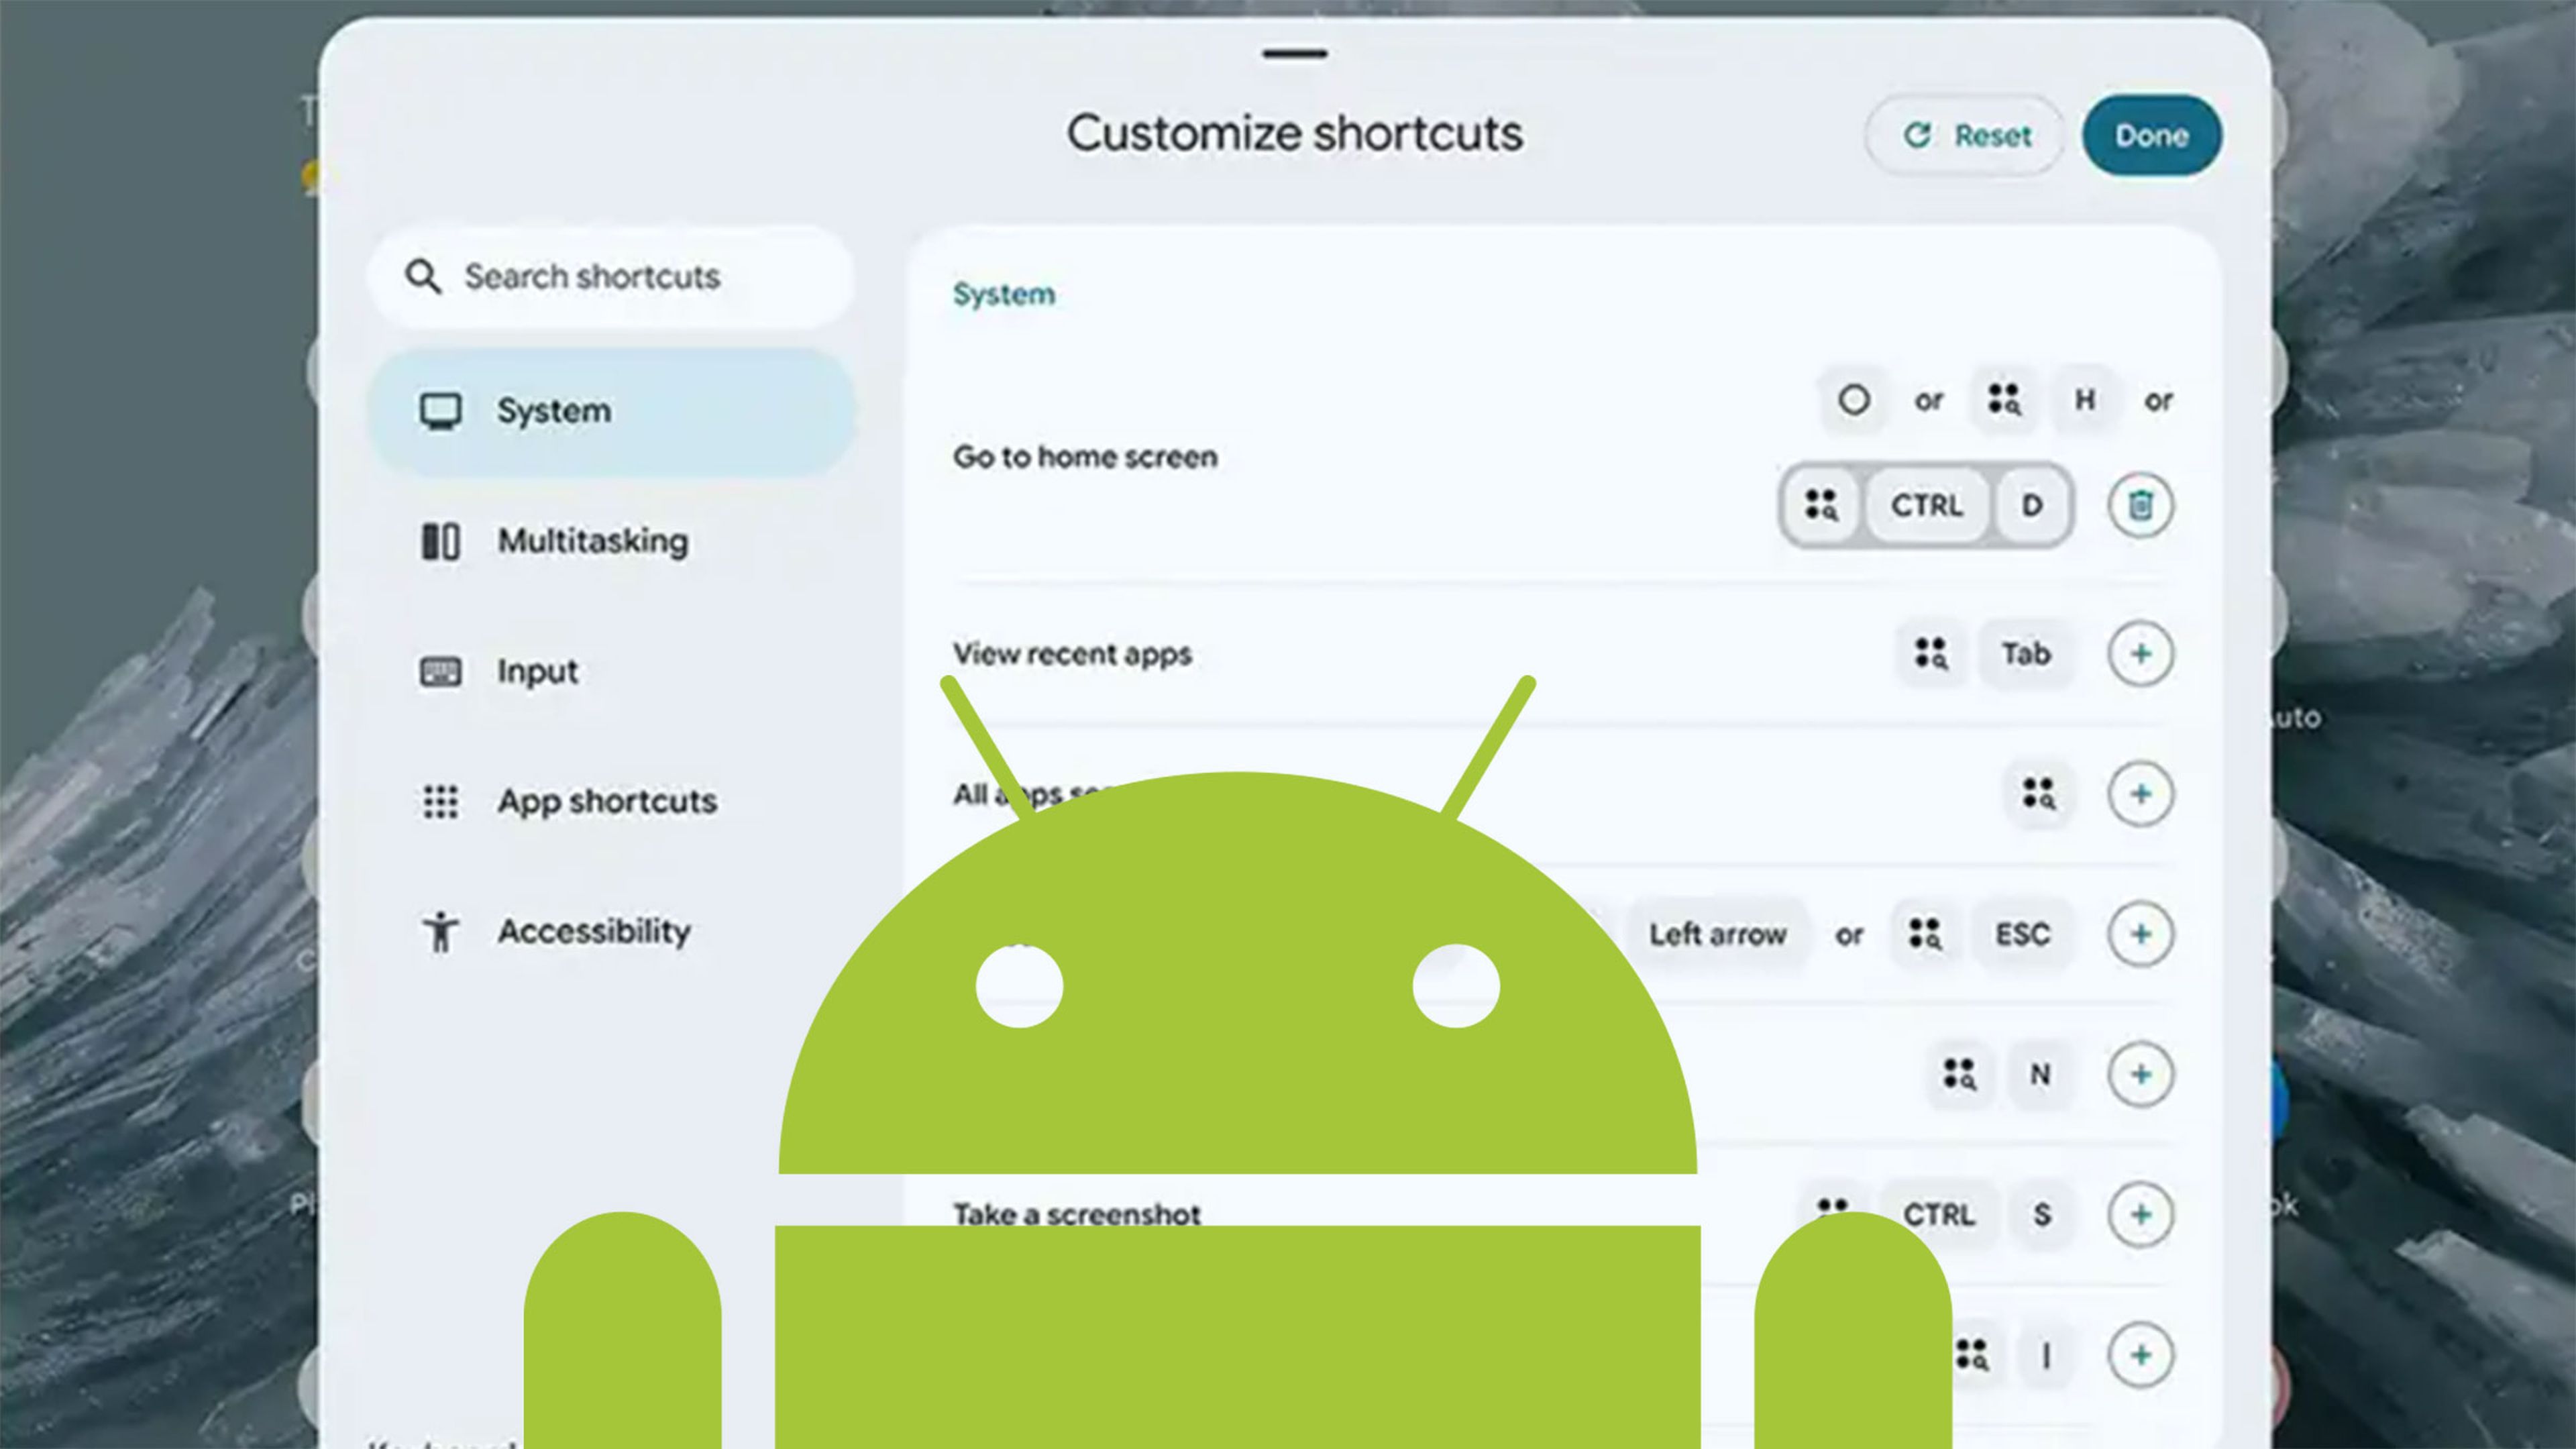The height and width of the screenshot is (1449, 2576).
Task: Click the App shortcuts grid icon
Action: point(440,802)
